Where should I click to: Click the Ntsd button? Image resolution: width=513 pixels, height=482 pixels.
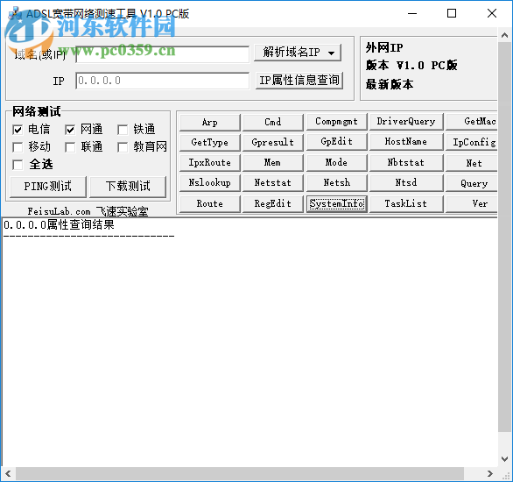tap(406, 183)
